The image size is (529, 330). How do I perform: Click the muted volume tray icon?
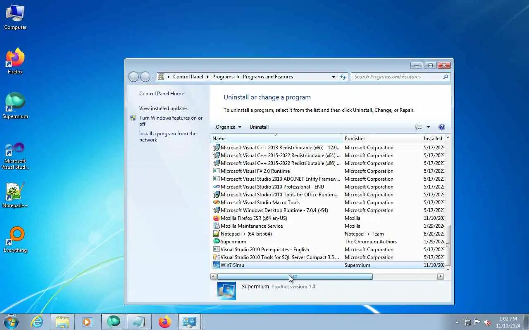pos(488,322)
